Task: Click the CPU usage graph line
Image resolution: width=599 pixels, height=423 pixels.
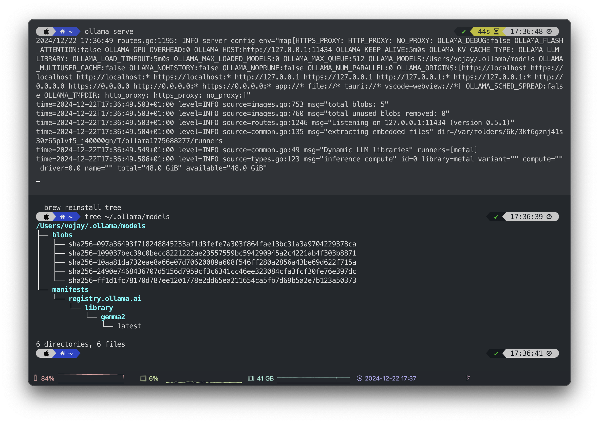Action: point(204,382)
